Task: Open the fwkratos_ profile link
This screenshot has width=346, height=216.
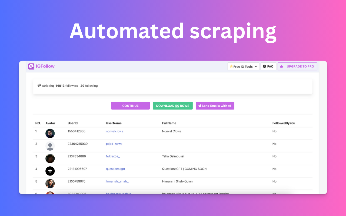Action: click(x=113, y=156)
